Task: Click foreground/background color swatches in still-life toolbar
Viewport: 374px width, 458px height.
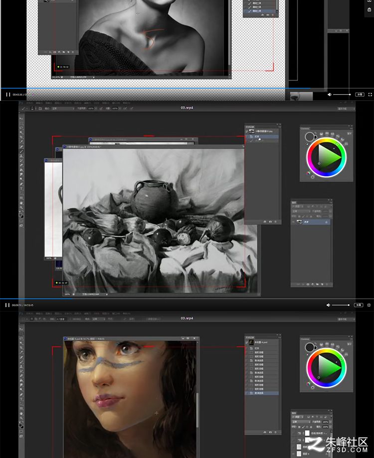Action: [x=21, y=215]
